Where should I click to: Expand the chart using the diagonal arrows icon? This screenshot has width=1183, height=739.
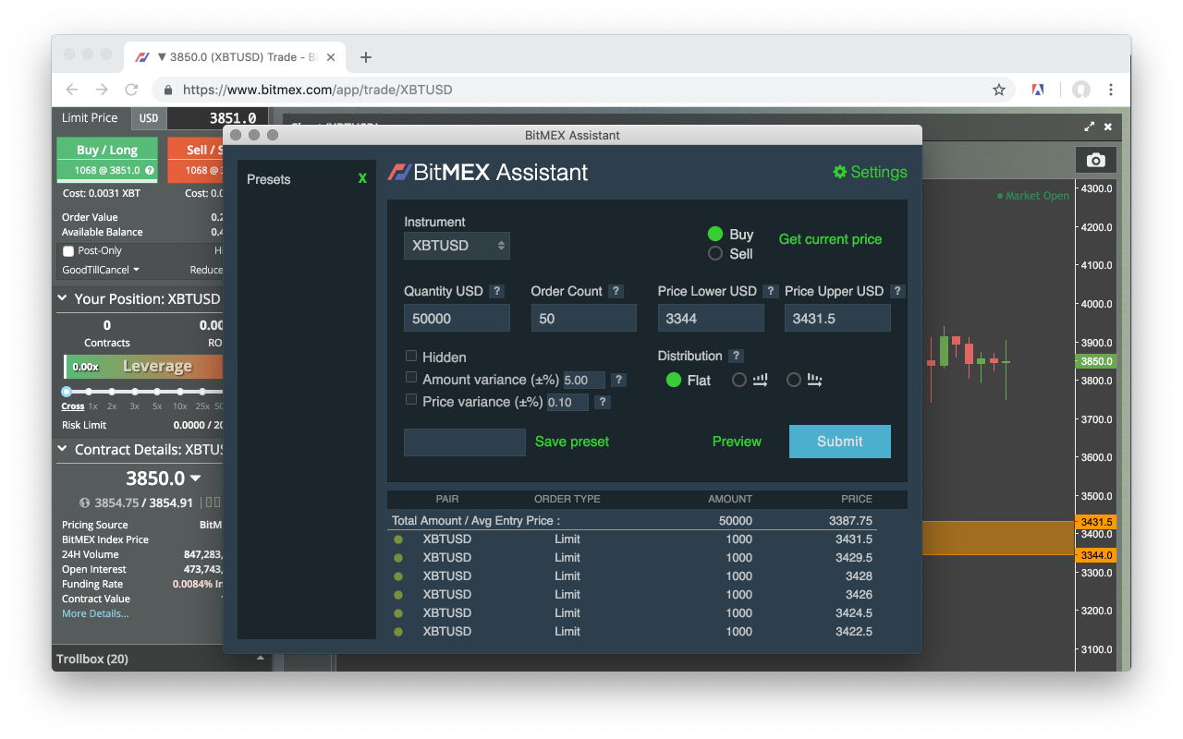coord(1089,127)
